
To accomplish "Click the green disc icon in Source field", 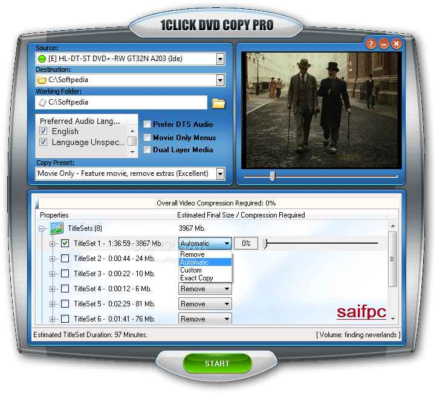I will click(x=42, y=59).
